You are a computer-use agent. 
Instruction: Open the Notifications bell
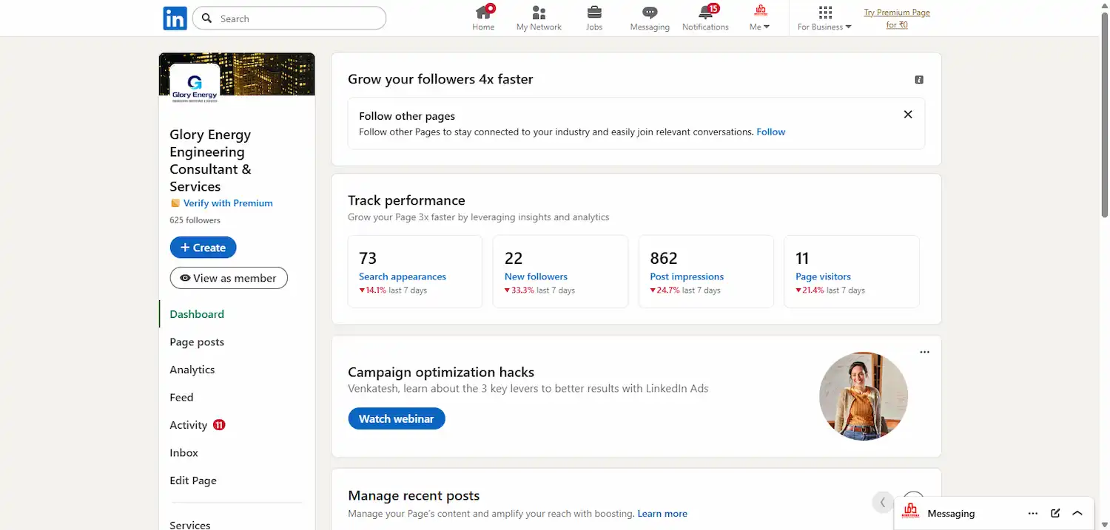(705, 18)
